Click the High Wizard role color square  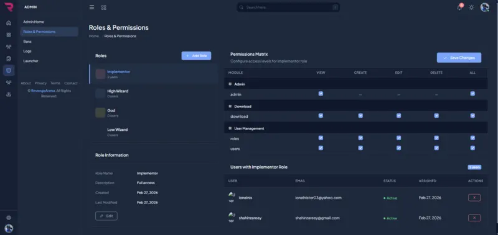pos(100,93)
